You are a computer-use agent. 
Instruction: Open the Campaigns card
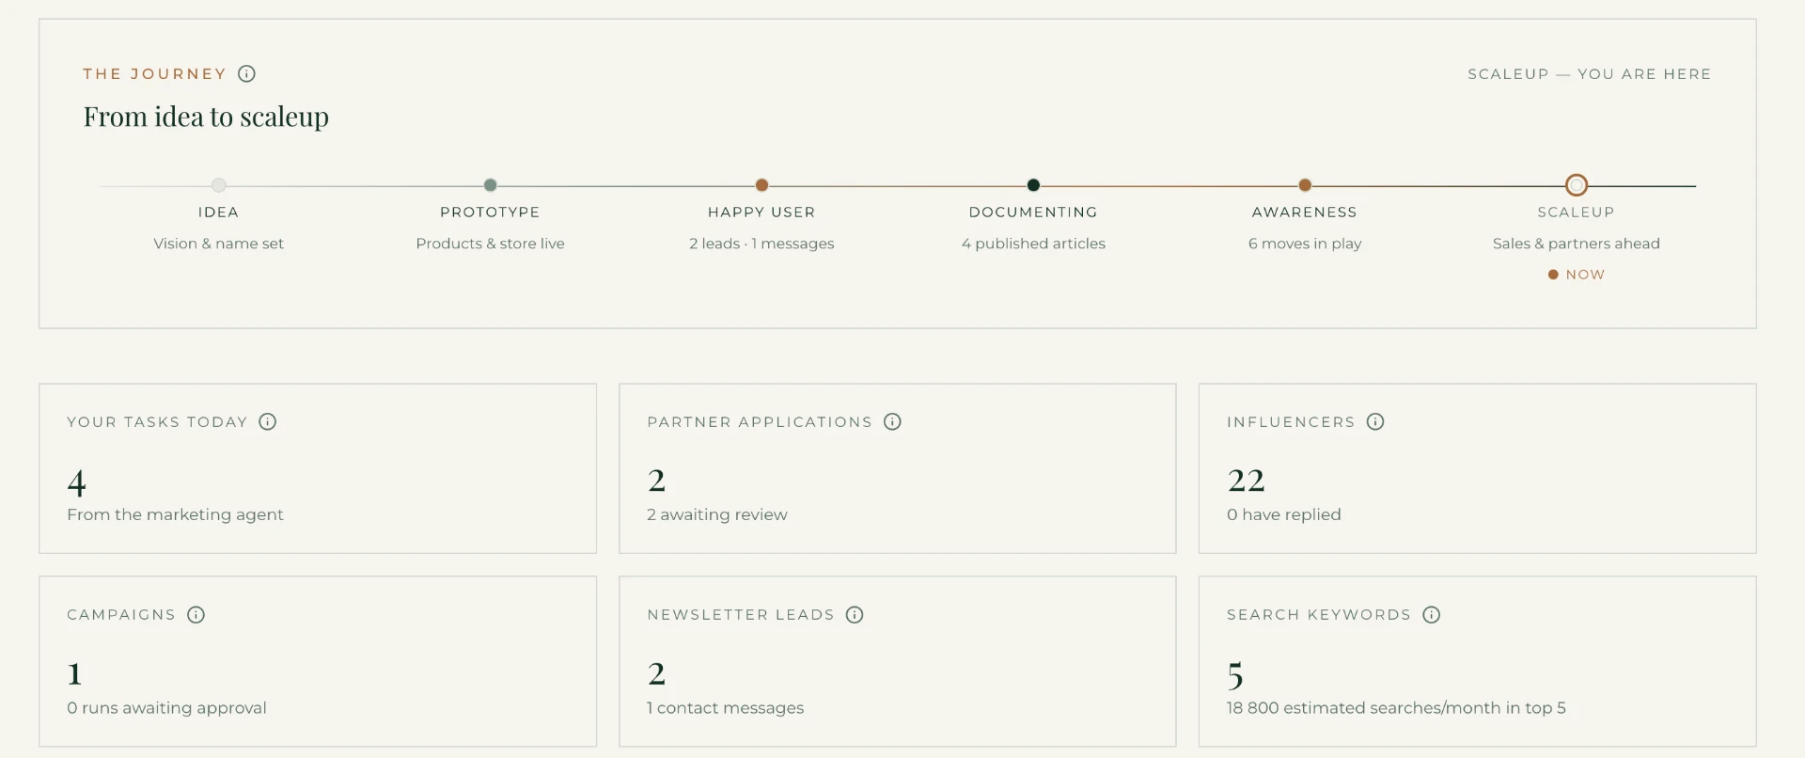pyautogui.click(x=318, y=661)
